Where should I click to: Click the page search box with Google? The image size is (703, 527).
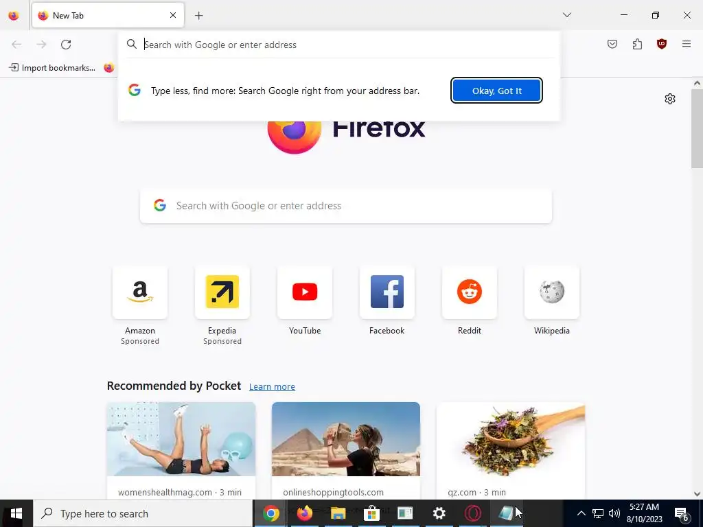346,206
